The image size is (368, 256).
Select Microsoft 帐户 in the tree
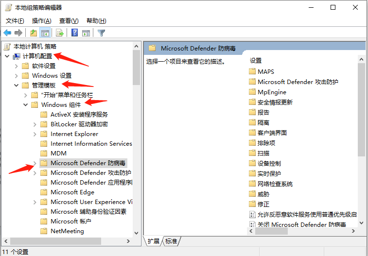click(x=71, y=222)
